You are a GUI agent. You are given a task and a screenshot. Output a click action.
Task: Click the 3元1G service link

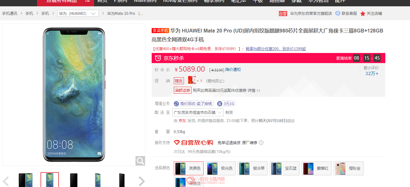[229, 103]
